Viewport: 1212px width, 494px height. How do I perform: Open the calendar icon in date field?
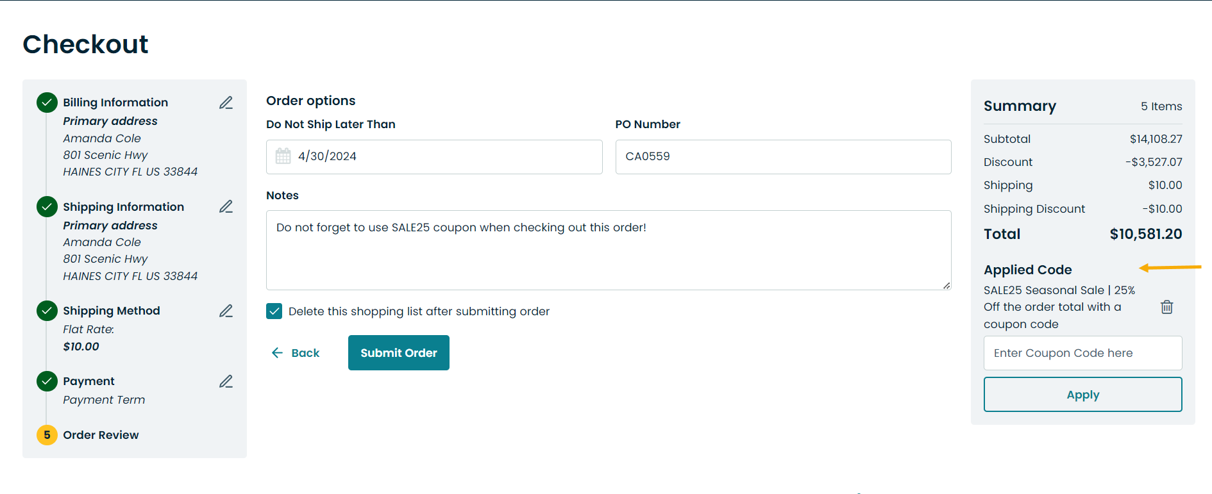pos(283,156)
